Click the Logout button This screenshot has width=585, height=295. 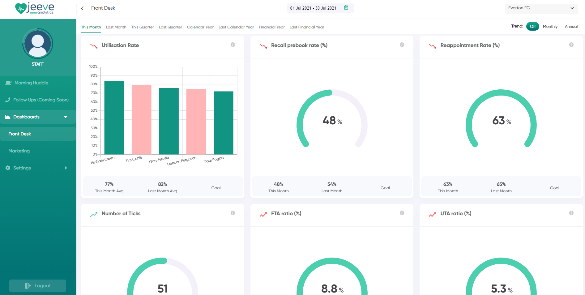[x=38, y=286]
